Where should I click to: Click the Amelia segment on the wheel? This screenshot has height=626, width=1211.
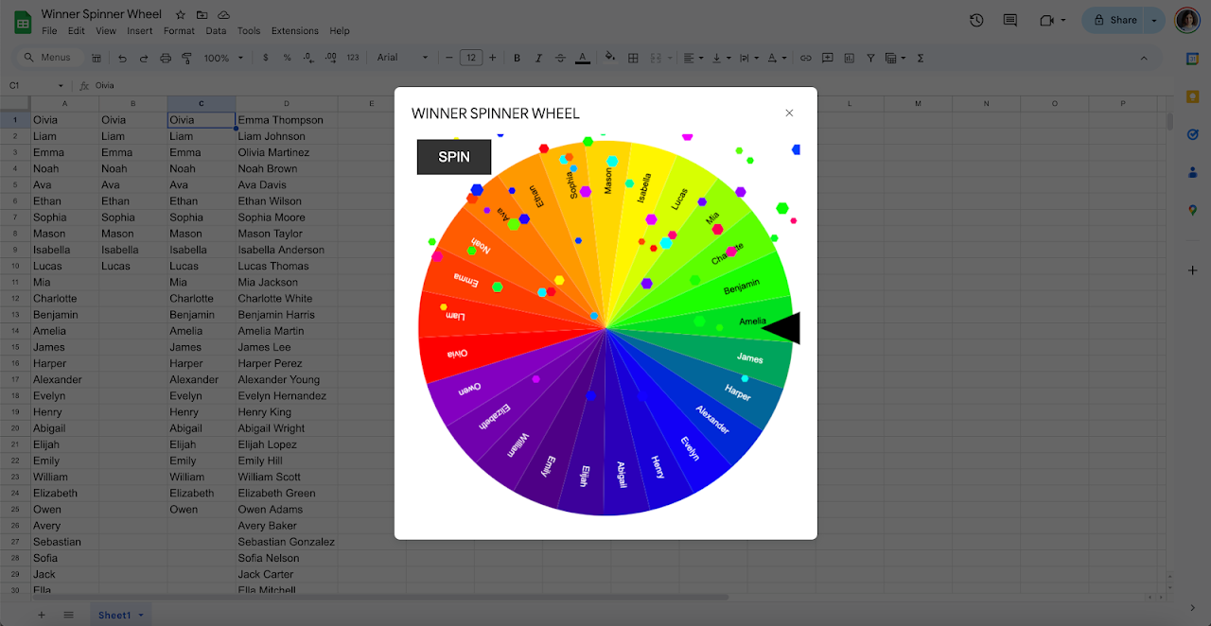(752, 322)
